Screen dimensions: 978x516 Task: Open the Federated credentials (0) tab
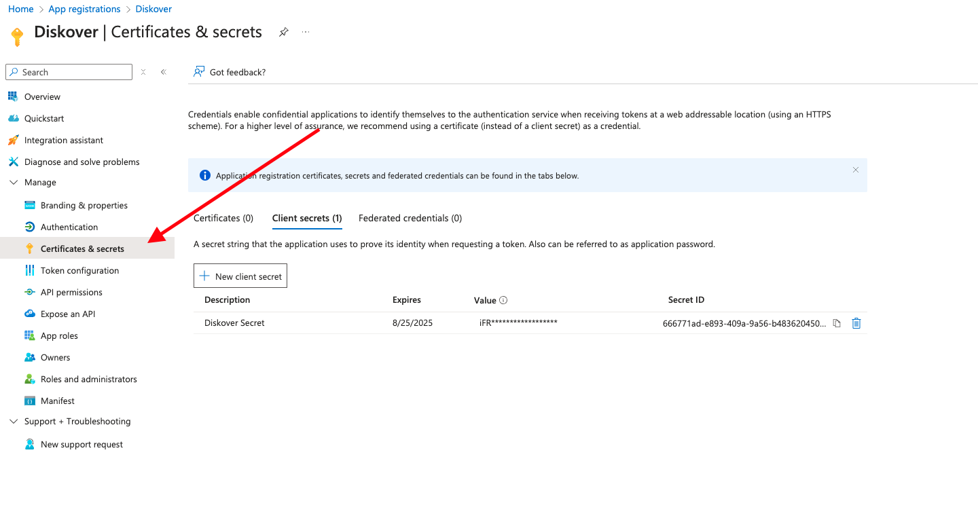[x=410, y=218]
